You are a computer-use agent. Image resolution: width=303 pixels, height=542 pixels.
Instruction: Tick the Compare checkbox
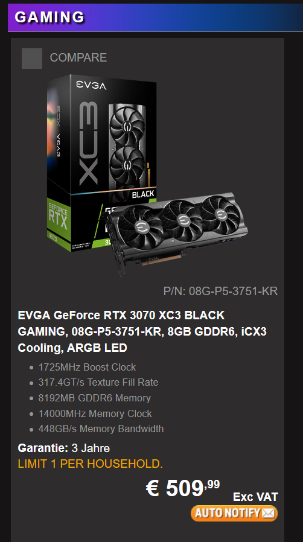32,58
